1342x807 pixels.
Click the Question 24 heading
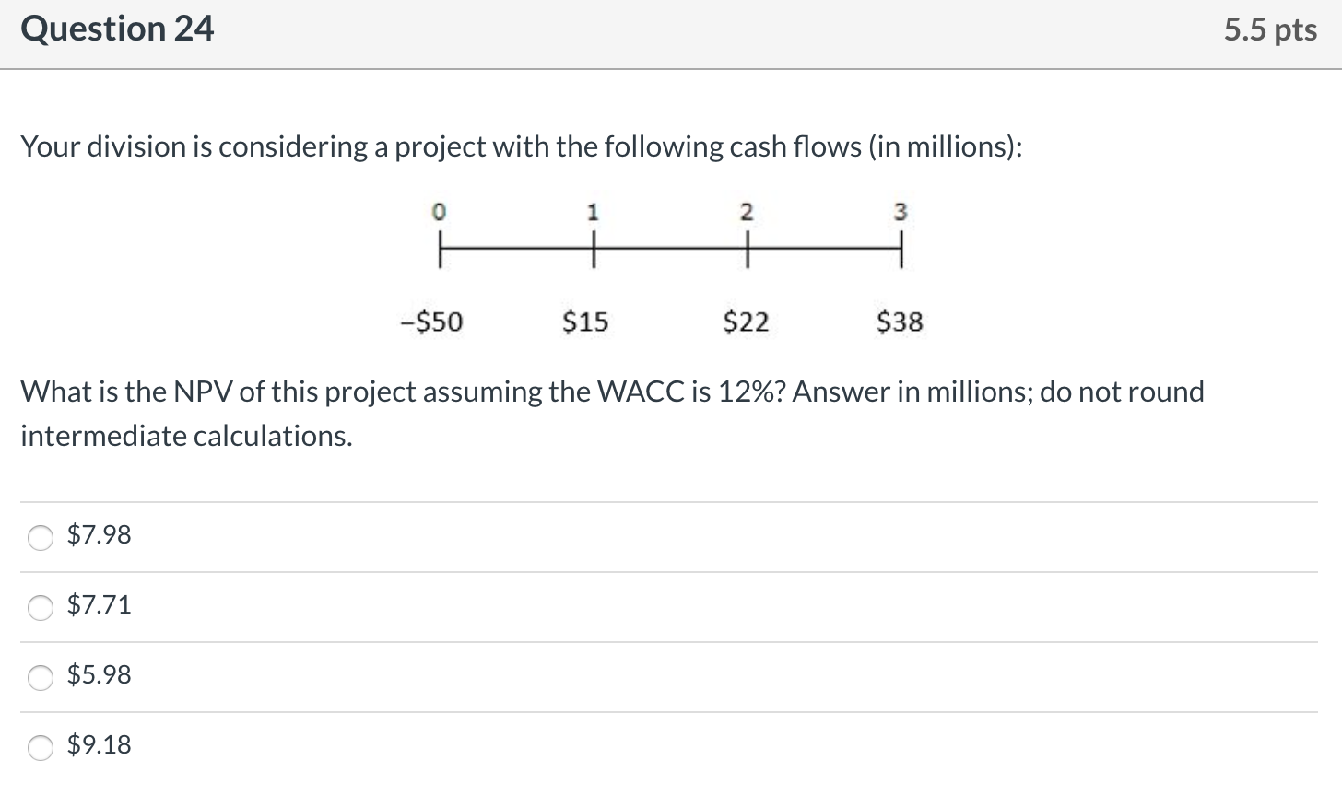(x=116, y=29)
